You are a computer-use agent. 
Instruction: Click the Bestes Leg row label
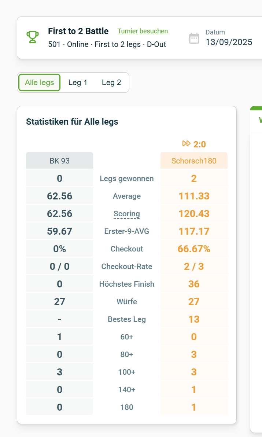click(127, 319)
